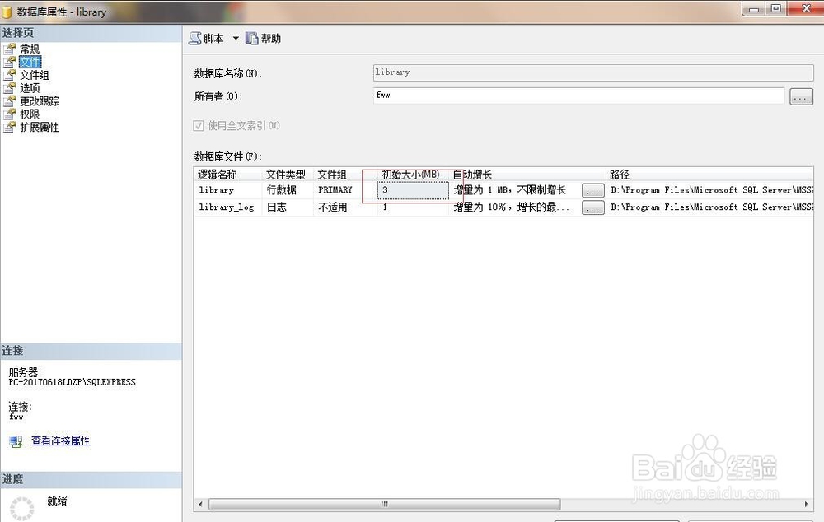The width and height of the screenshot is (824, 522).
Task: Click the 扩展属性 page icon
Action: click(x=9, y=127)
